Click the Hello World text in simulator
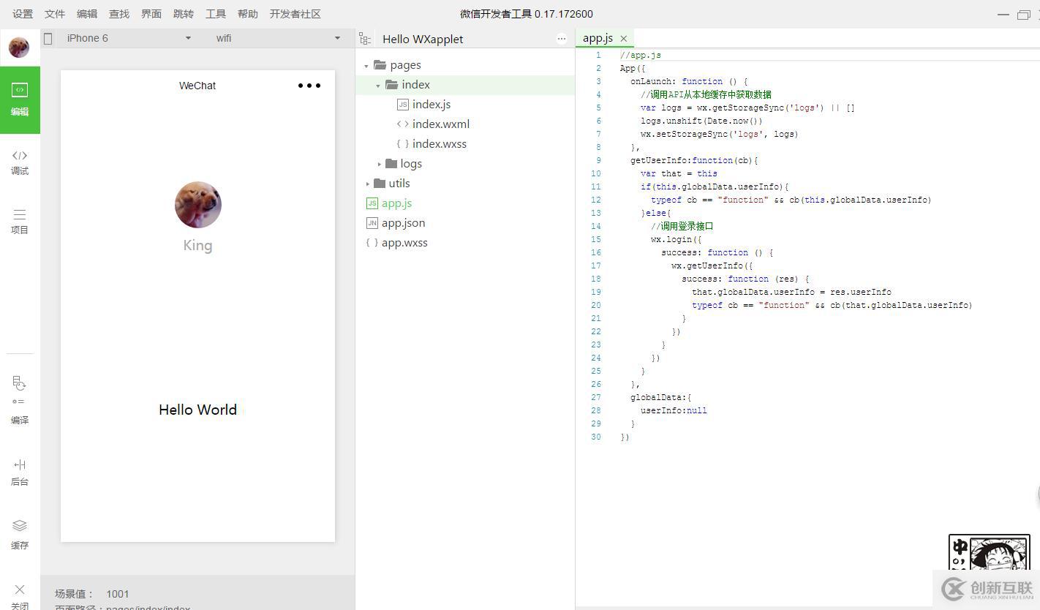 pos(198,410)
